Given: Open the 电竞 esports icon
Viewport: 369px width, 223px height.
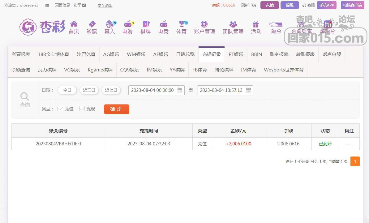Looking at the screenshot, I should [x=164, y=24].
